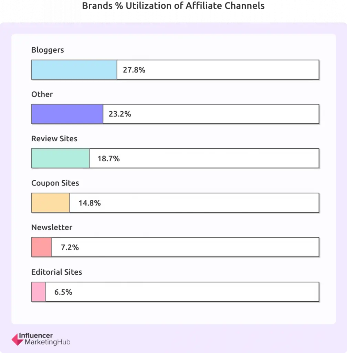The width and height of the screenshot is (347, 353).
Task: Click the 23.2% value label
Action: tap(120, 114)
